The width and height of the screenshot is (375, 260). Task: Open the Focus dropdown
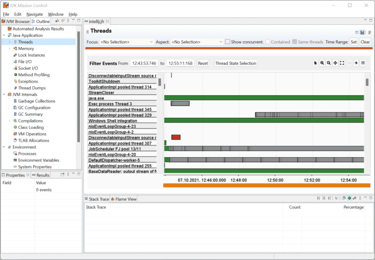pos(127,42)
